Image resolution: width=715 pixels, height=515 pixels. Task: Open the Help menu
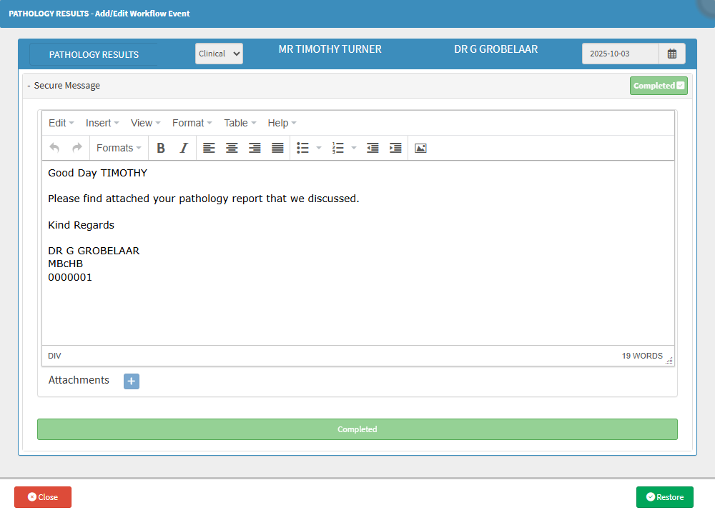coord(282,123)
